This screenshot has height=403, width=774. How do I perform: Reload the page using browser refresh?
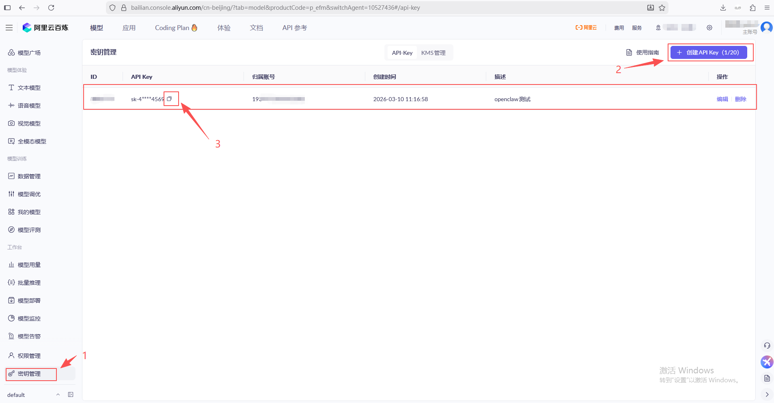51,8
